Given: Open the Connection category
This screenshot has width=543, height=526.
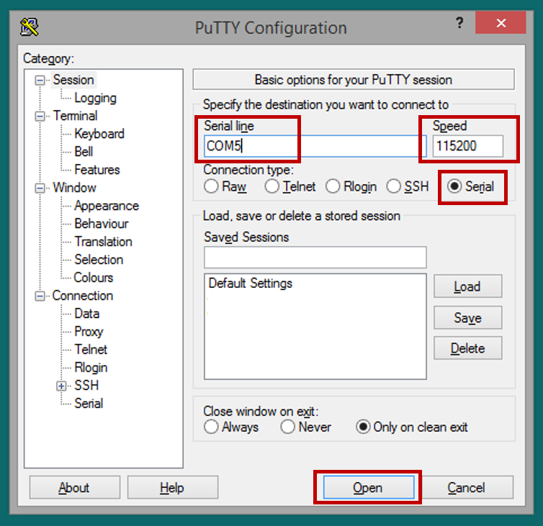Looking at the screenshot, I should (x=83, y=296).
